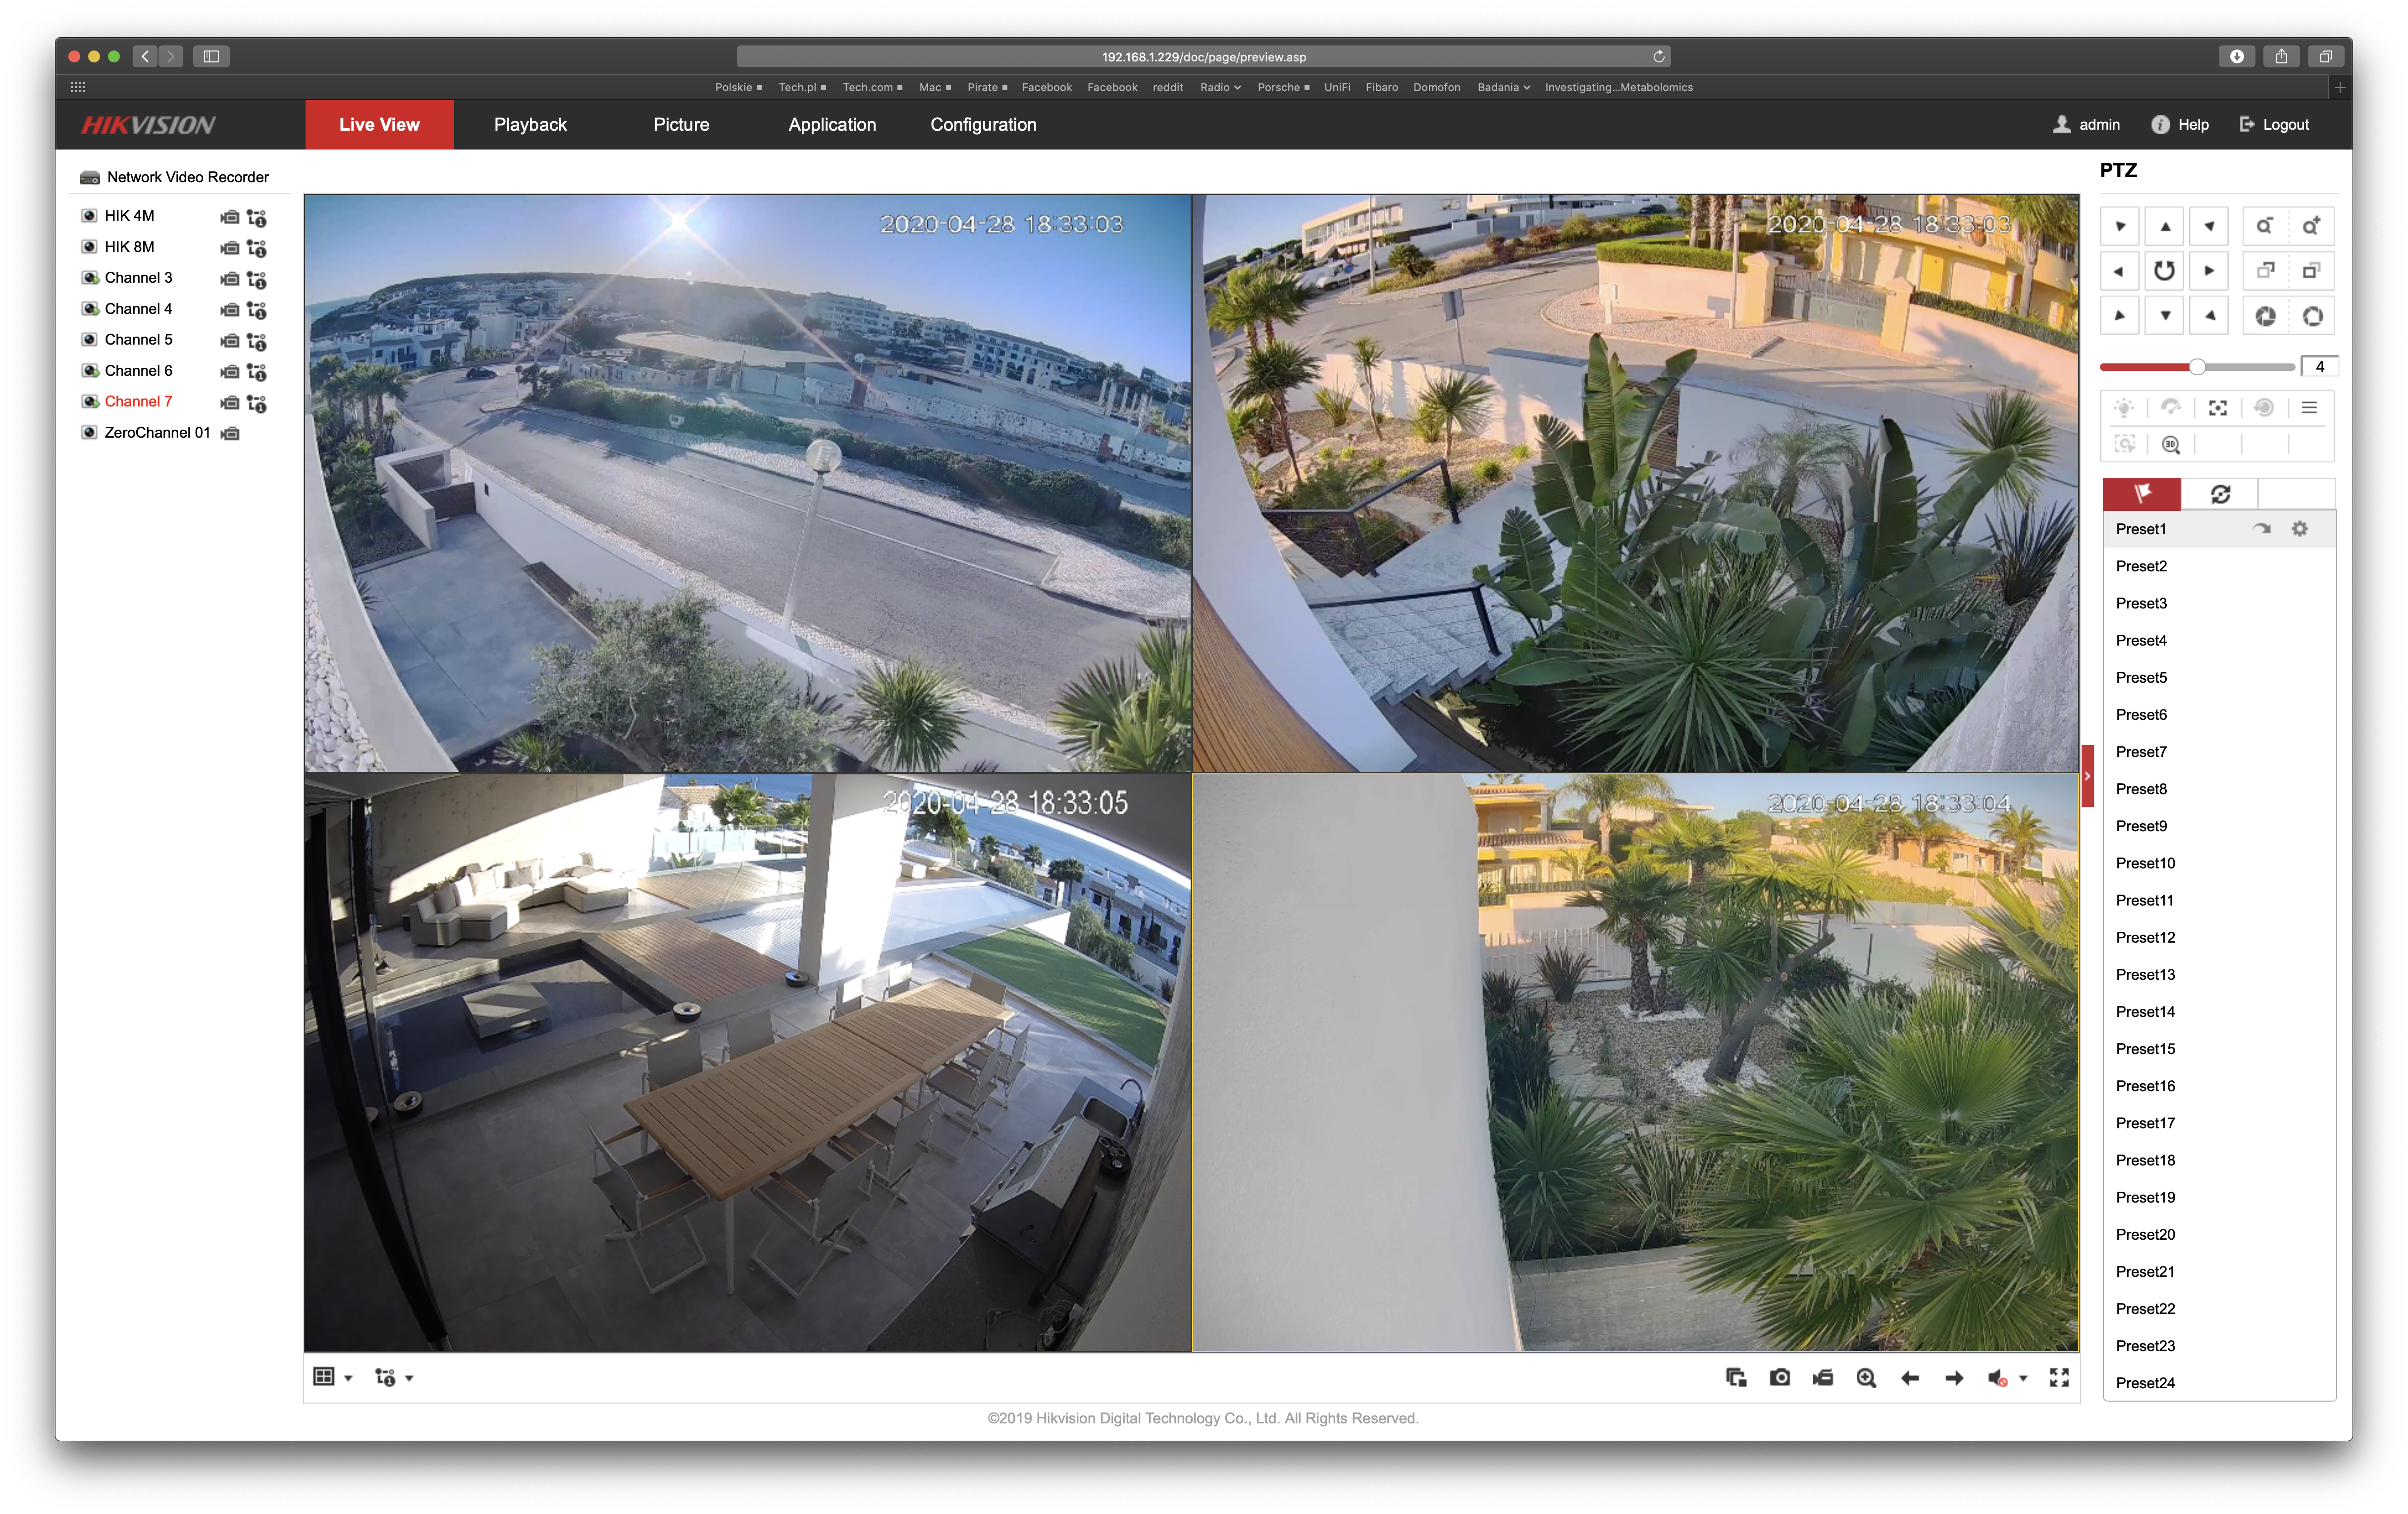Screen dimensions: 2408x1514
Task: Click the PTZ speed slider handle
Action: pos(2197,367)
